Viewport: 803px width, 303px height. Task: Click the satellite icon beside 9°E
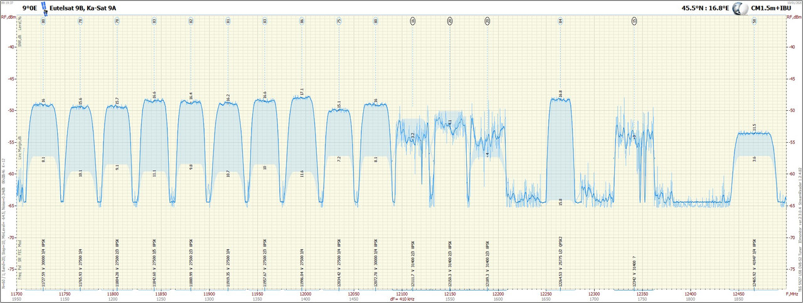[x=45, y=9]
